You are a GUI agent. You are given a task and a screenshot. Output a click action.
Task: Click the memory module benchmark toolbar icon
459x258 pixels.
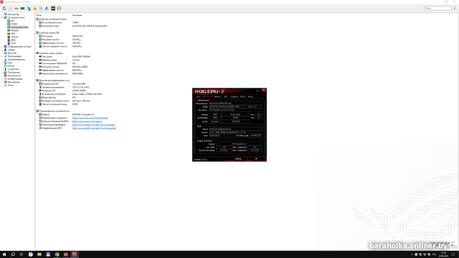point(22,9)
